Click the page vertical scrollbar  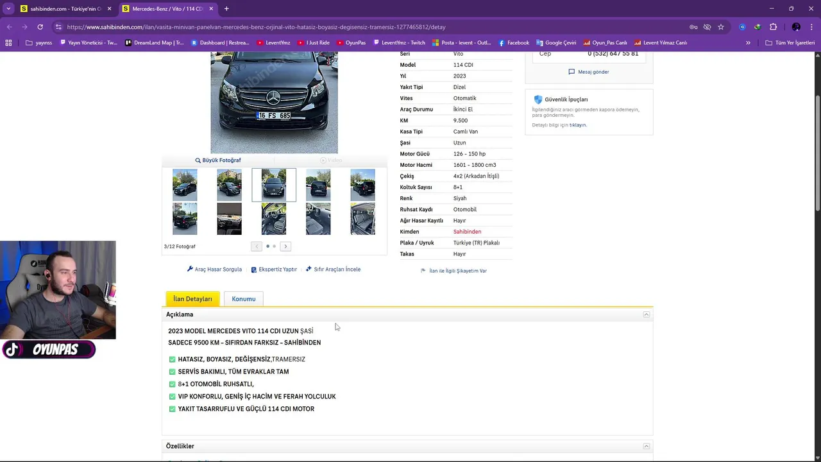point(818,153)
